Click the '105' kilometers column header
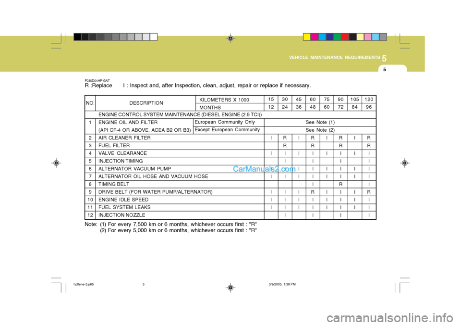This screenshot has width=461, height=326. pos(354,99)
